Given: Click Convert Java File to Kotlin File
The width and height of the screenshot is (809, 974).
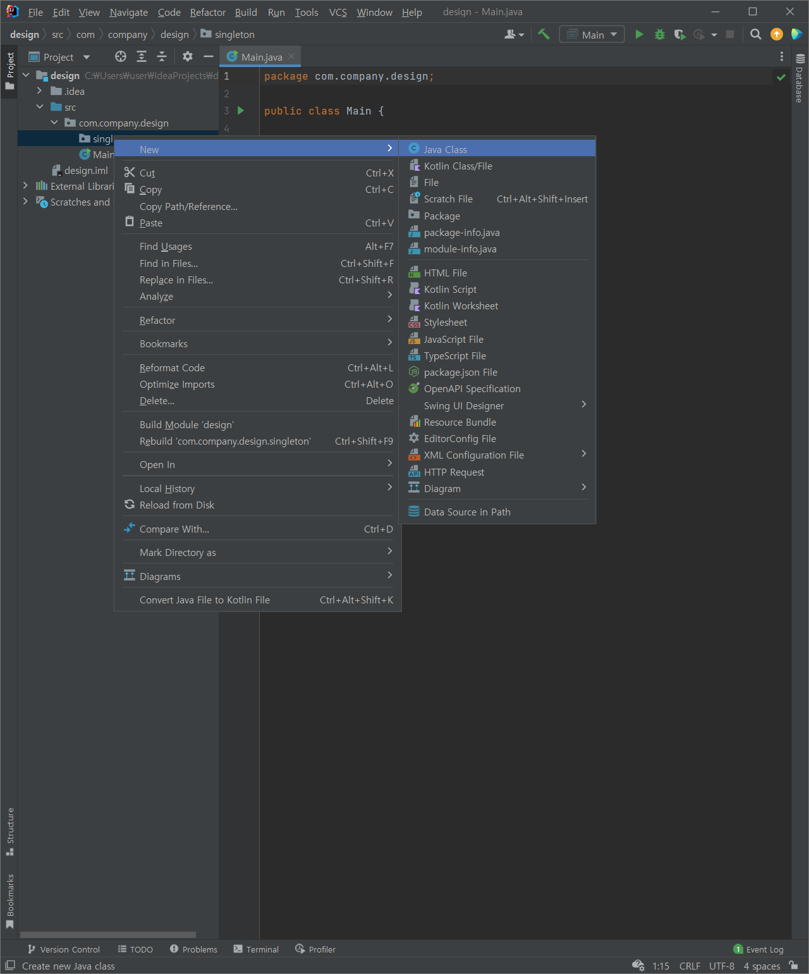Looking at the screenshot, I should (x=258, y=600).
